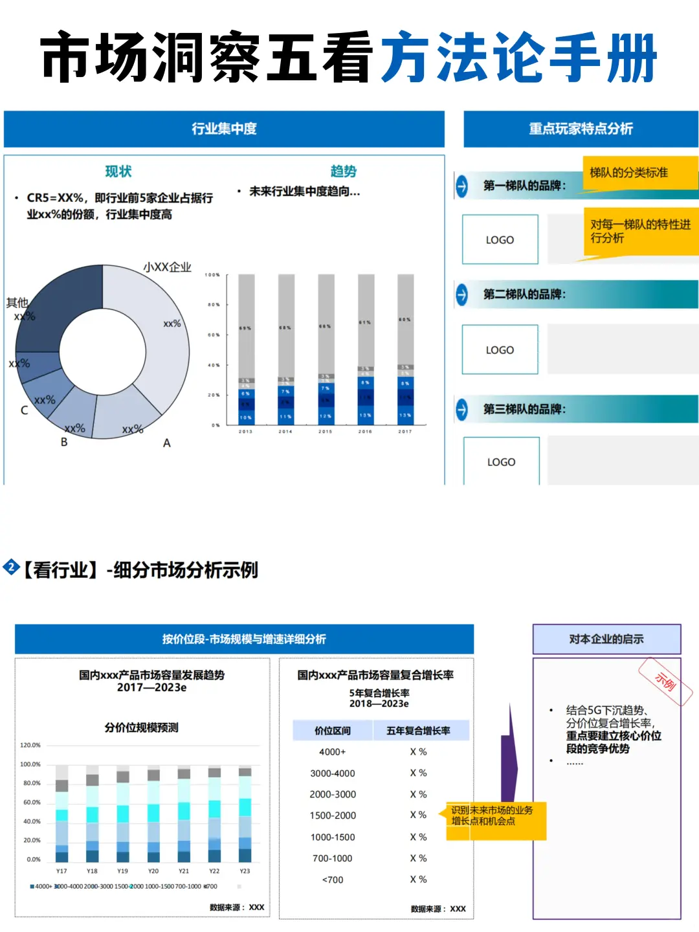Viewport: 699px width, 932px height.
Task: Click the 2015 stacked bar
Action: coord(326,349)
